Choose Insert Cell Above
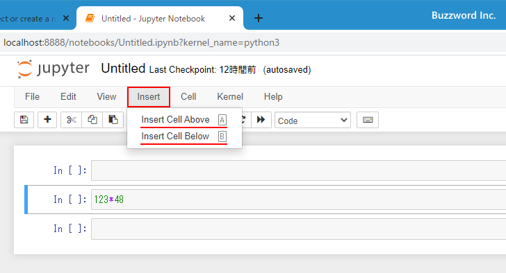 [x=184, y=120]
